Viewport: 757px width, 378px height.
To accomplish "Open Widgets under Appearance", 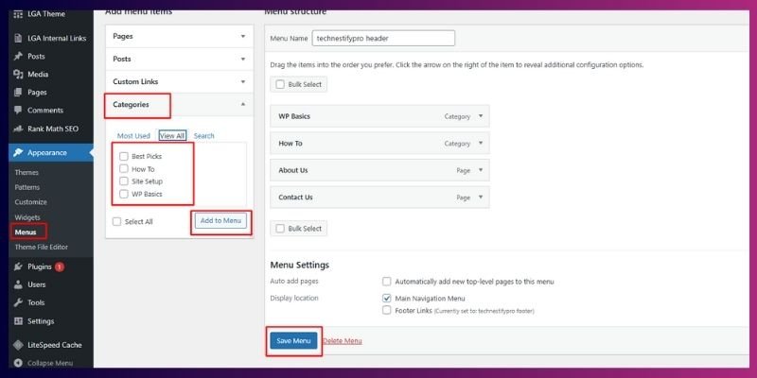I will coord(27,217).
